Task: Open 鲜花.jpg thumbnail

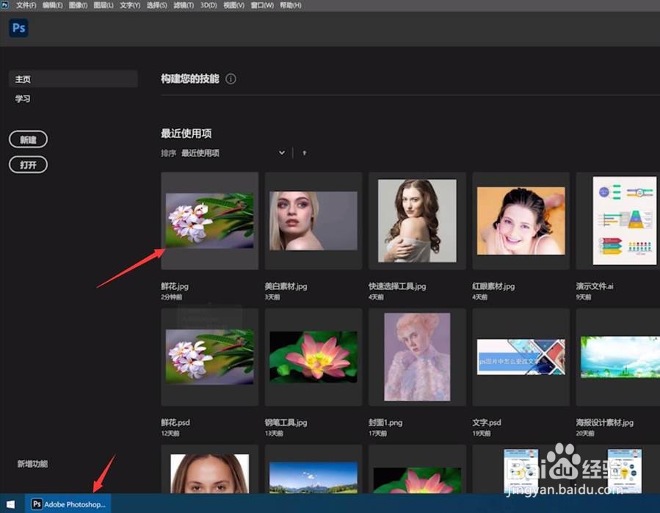Action: [210, 220]
